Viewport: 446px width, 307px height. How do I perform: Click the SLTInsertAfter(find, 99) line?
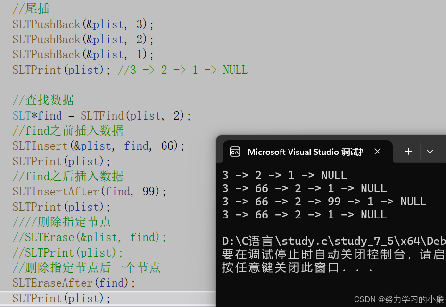pos(89,192)
